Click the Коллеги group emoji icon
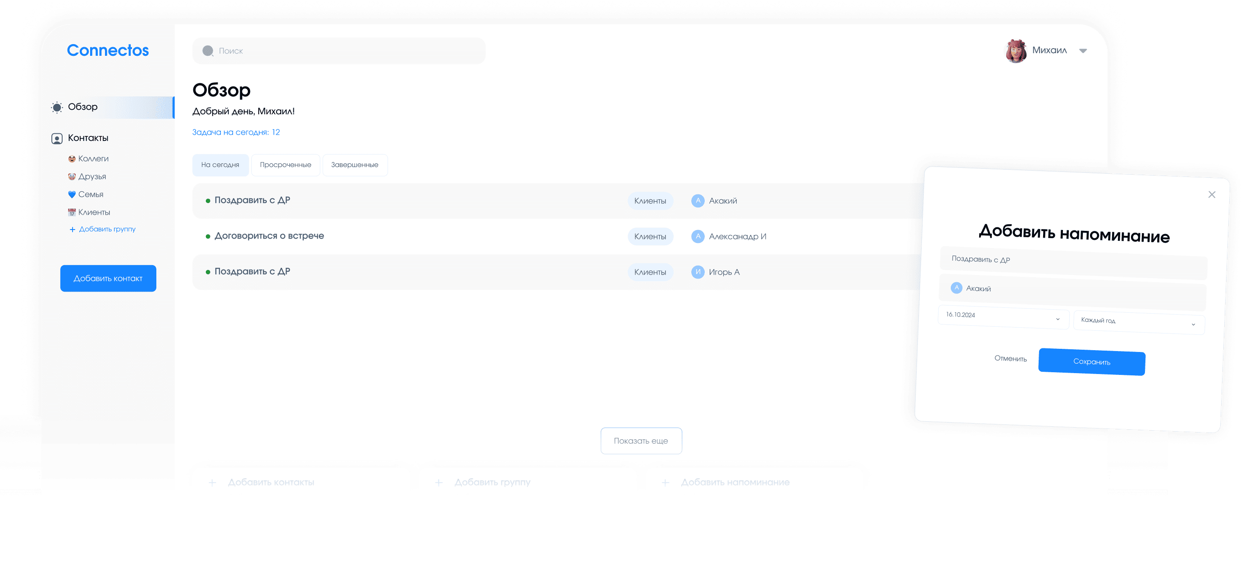This screenshot has width=1245, height=577. [72, 158]
